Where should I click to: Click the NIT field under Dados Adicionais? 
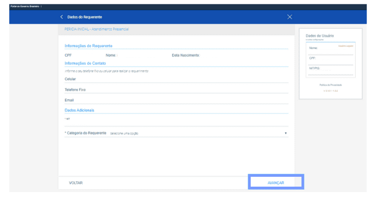click(176, 121)
